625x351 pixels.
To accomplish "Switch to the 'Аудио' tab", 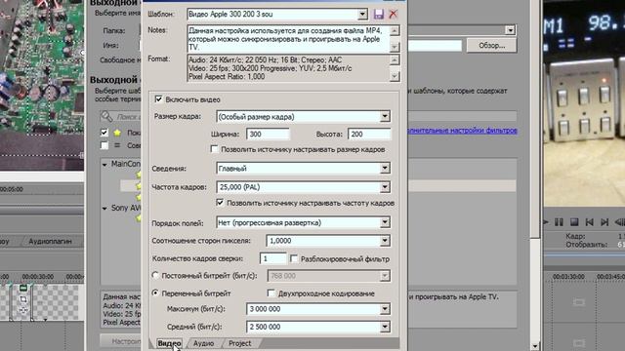I will [203, 343].
